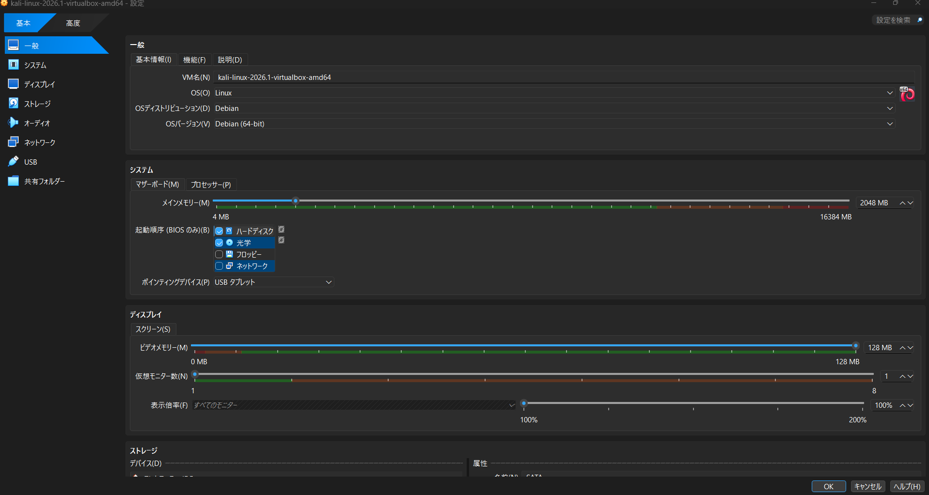This screenshot has height=495, width=929.
Task: Select the 基本情報(I) tab
Action: [x=154, y=60]
